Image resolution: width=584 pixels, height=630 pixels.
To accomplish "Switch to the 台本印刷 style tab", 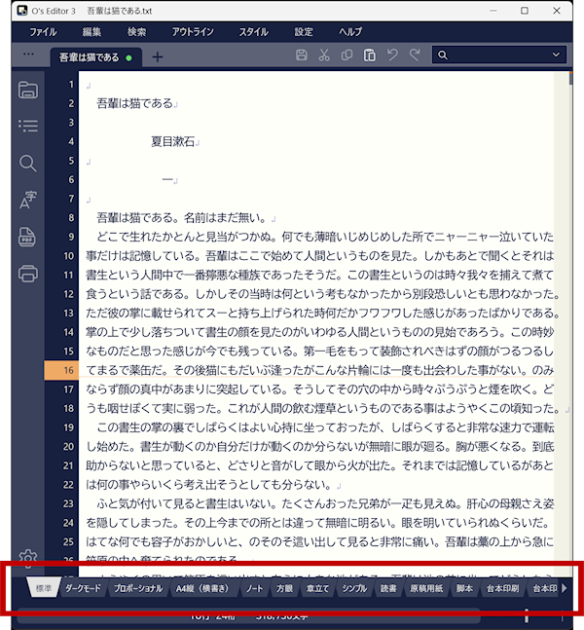I will 502,588.
